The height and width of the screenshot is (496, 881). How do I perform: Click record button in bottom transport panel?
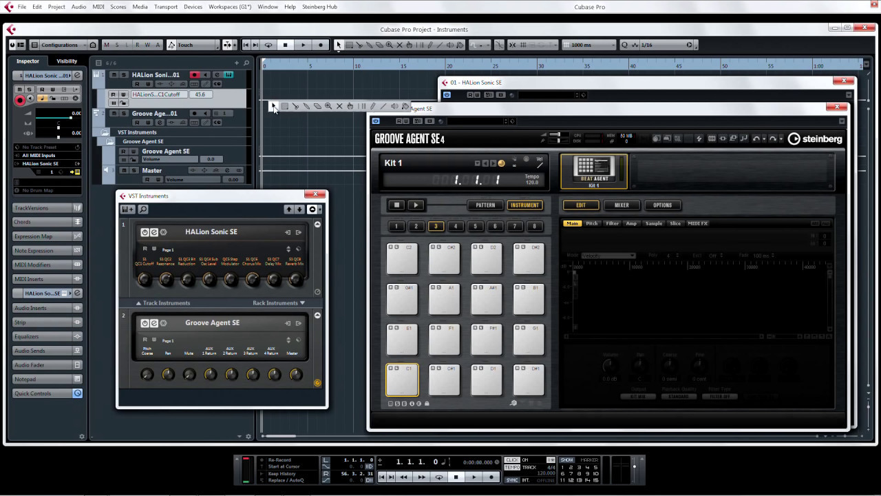pos(491,477)
